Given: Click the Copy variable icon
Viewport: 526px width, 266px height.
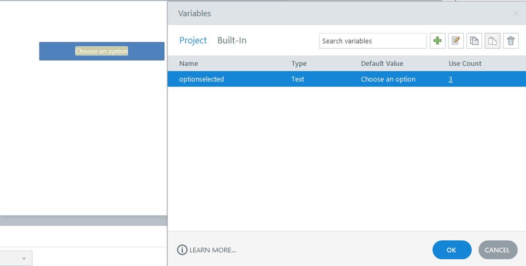Looking at the screenshot, I should [474, 41].
